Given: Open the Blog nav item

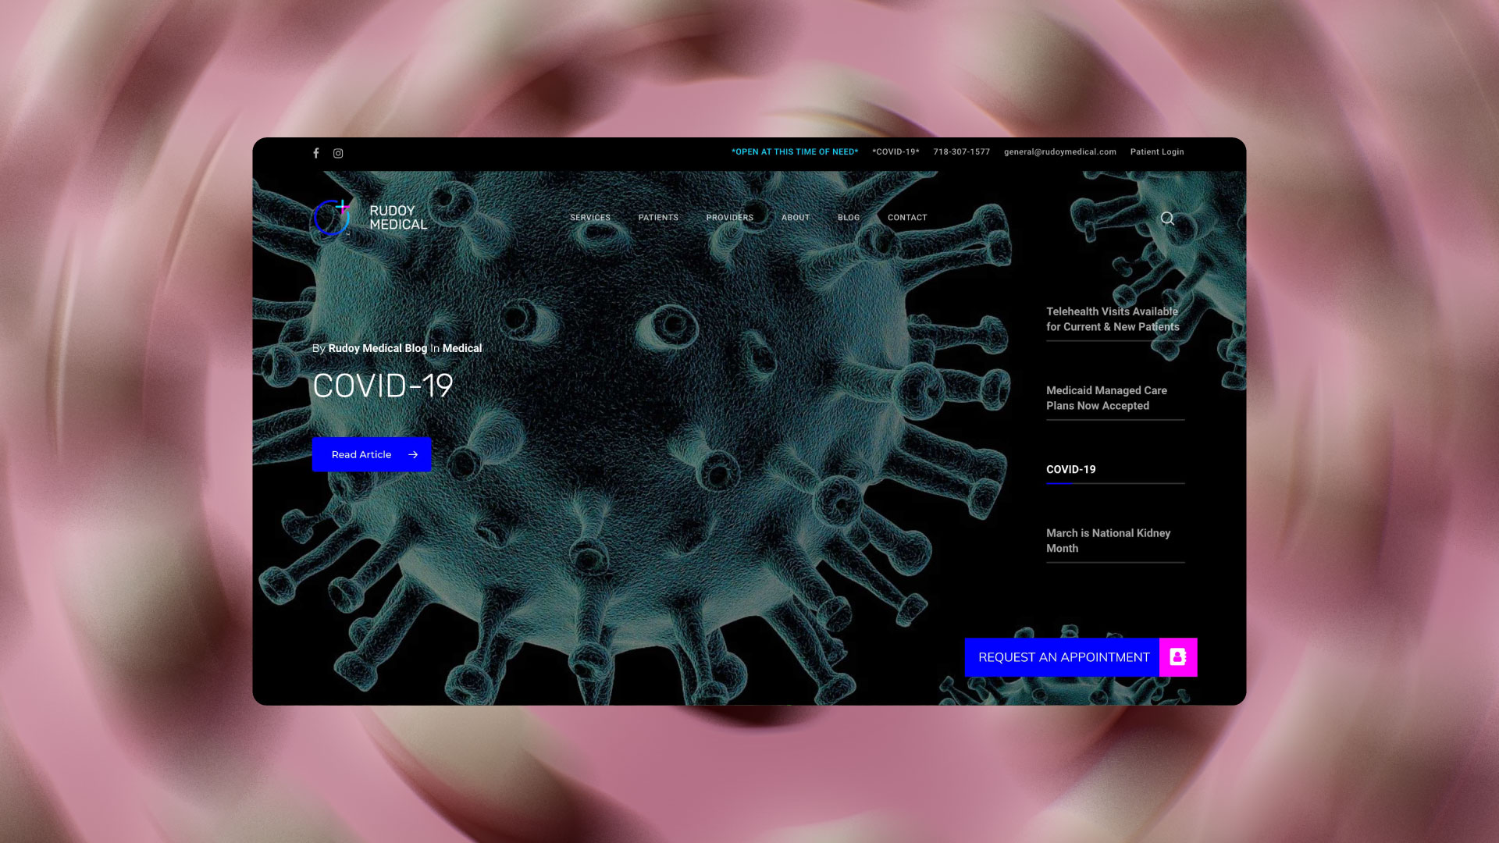Looking at the screenshot, I should tap(849, 218).
